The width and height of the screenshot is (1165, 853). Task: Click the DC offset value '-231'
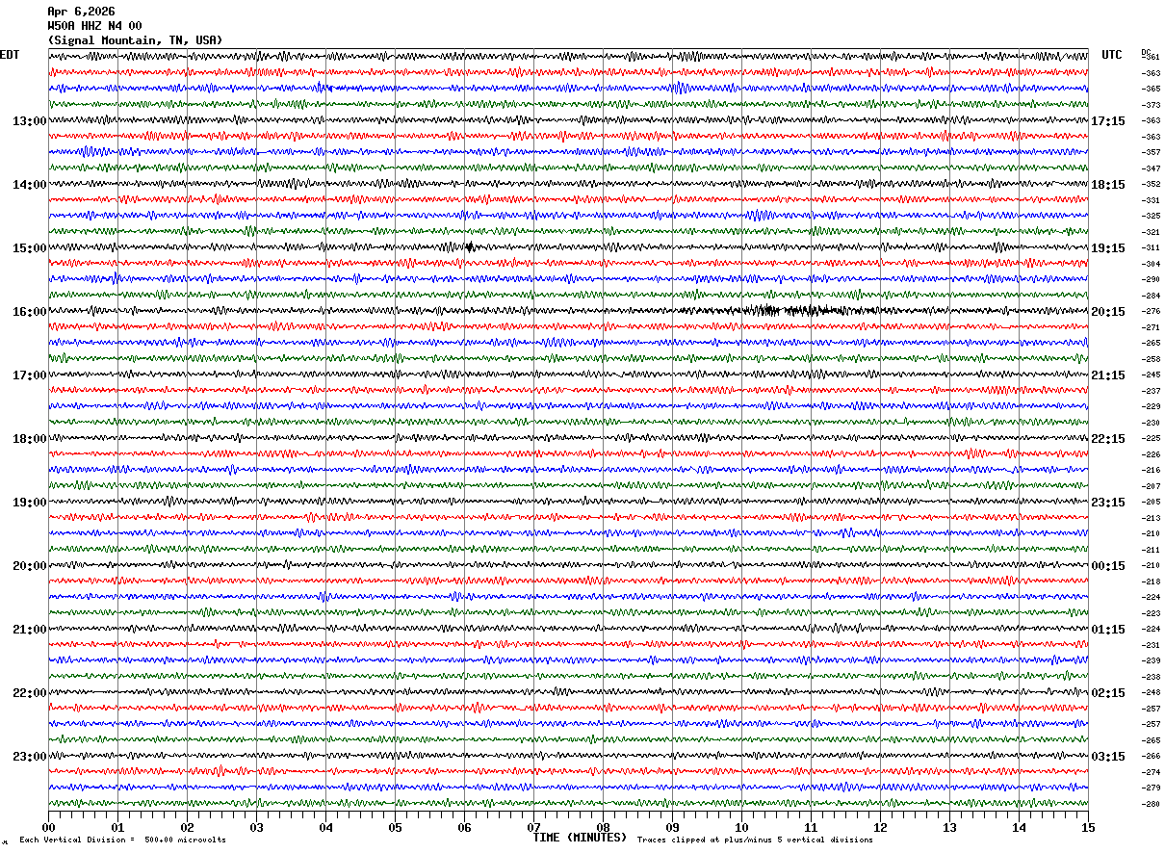point(1151,645)
